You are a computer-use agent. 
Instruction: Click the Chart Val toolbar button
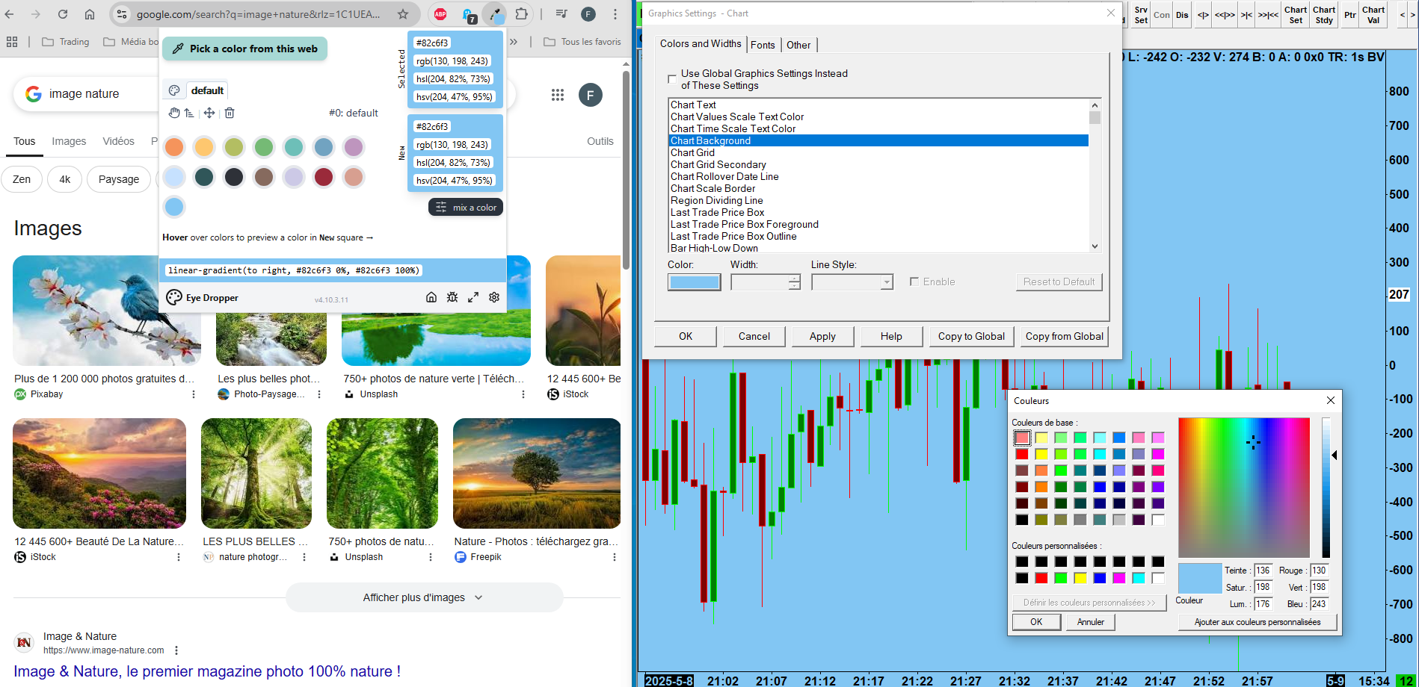1373,15
